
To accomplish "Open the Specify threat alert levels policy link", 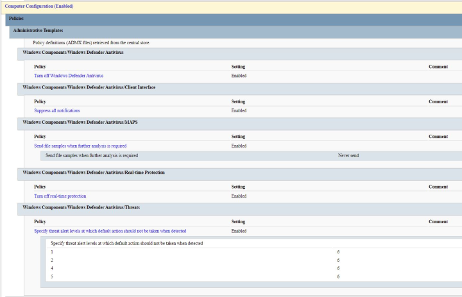I will pyautogui.click(x=110, y=231).
